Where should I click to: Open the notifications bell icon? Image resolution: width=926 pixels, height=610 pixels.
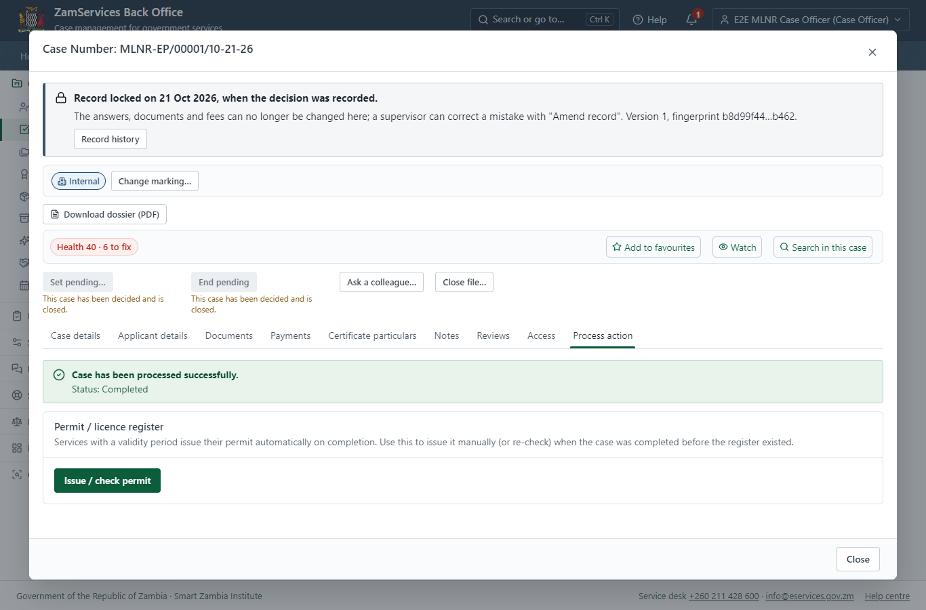point(691,20)
